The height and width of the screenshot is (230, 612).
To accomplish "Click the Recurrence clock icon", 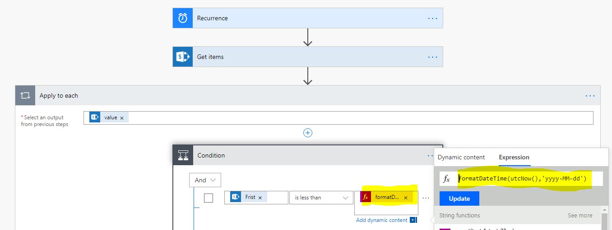I will [x=183, y=18].
